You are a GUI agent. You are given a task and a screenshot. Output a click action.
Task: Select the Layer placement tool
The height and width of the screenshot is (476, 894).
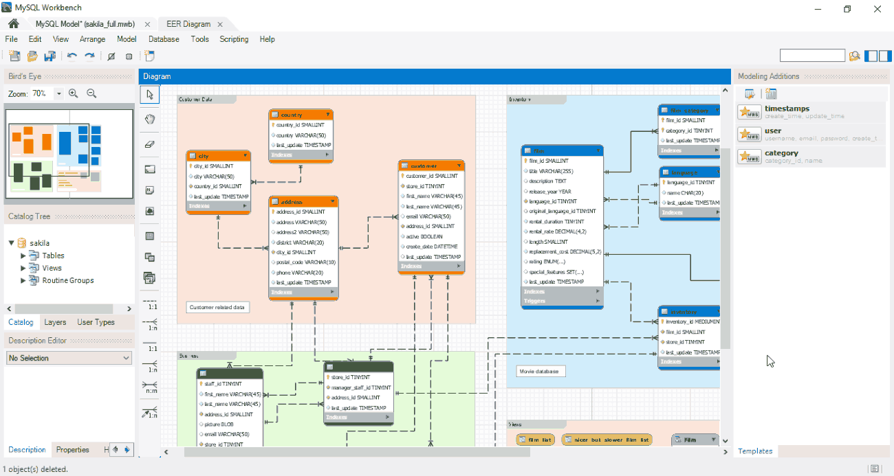pyautogui.click(x=150, y=169)
